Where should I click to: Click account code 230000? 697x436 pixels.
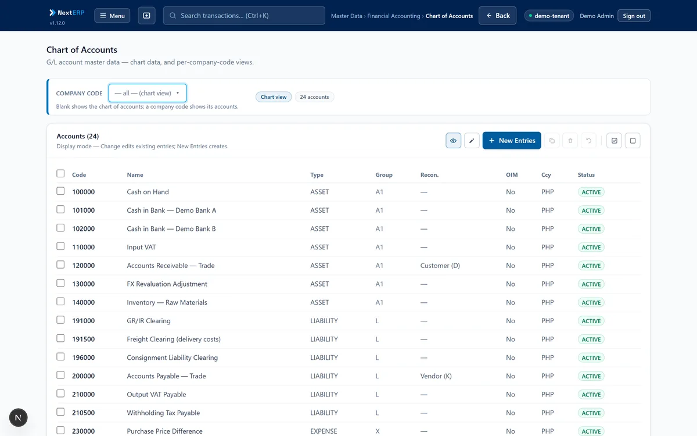coord(84,431)
